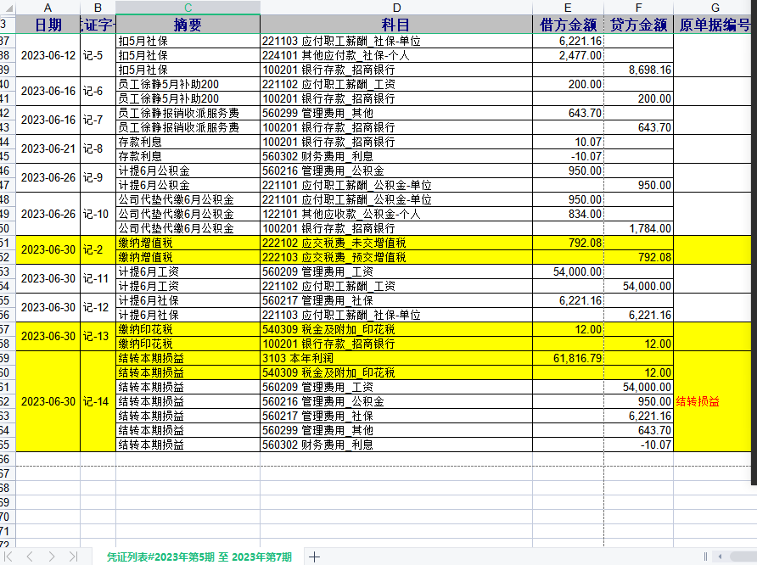Click the 贷方金额 header cell
The image size is (757, 565).
pyautogui.click(x=638, y=24)
